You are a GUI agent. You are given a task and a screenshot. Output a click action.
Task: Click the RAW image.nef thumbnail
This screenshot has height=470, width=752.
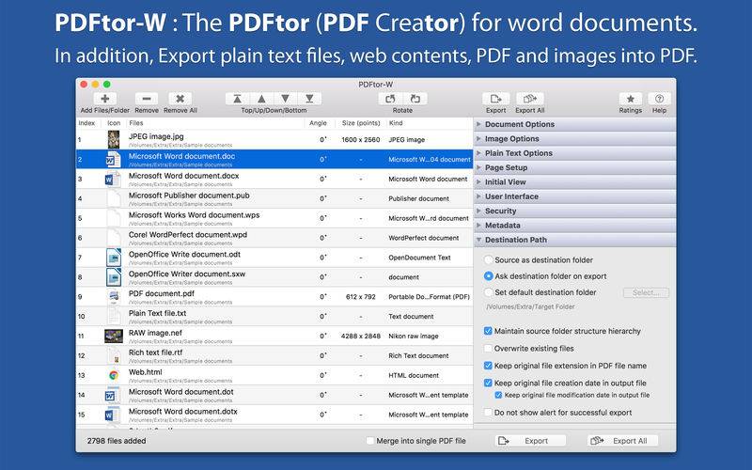click(x=114, y=337)
